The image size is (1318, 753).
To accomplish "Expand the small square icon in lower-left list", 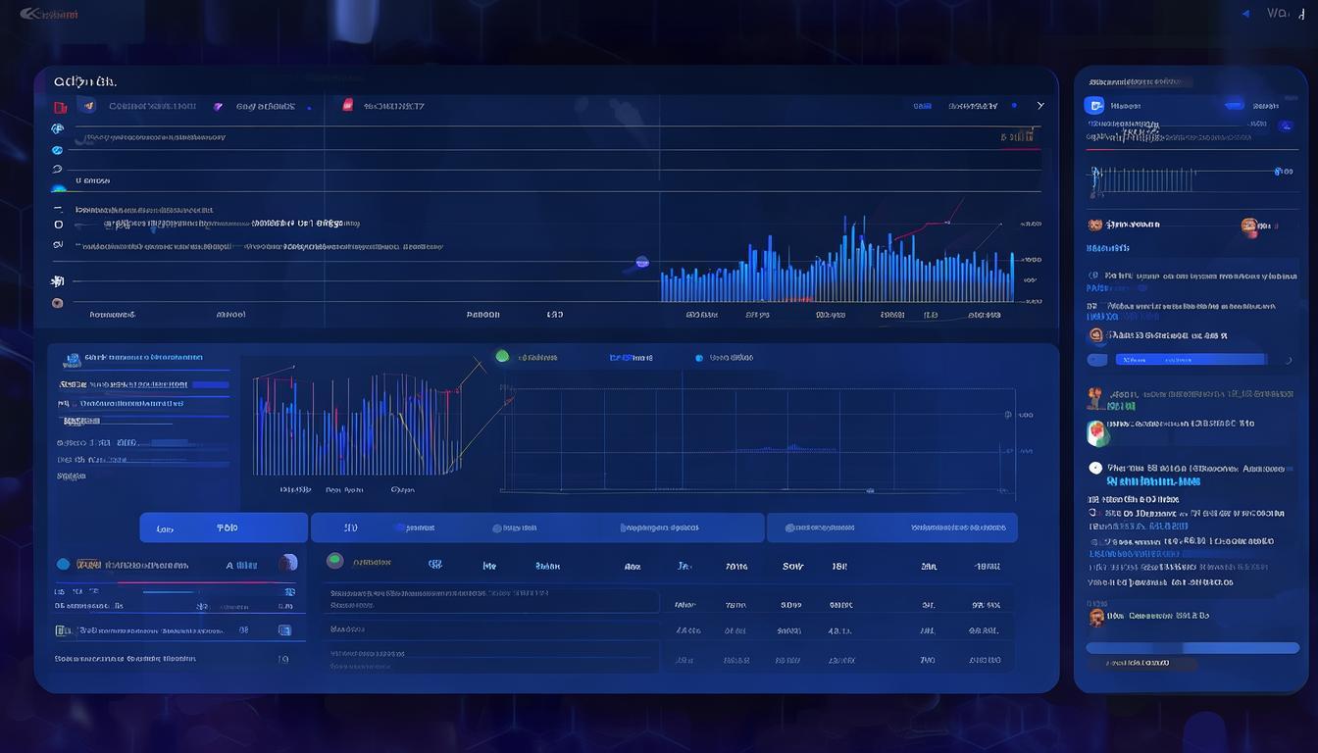I will 284,630.
